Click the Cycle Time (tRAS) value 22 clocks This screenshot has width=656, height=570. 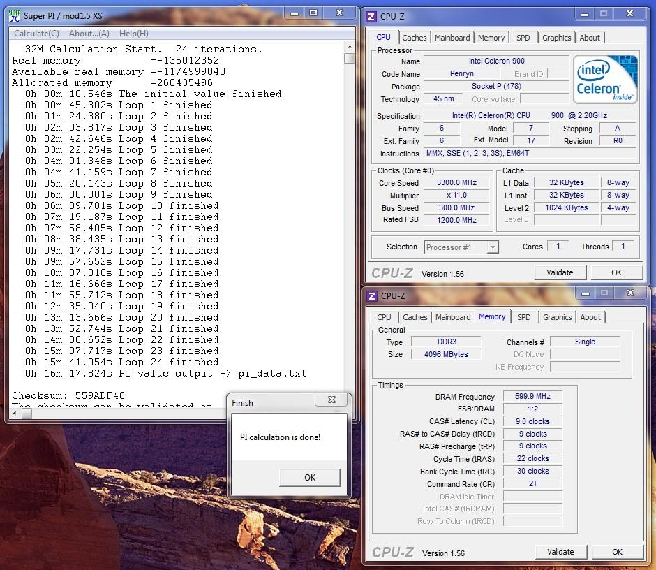tap(532, 459)
